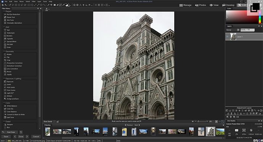This screenshot has width=263, height=142.
Task: Open the Layer menu
Action: click(x=39, y=2)
